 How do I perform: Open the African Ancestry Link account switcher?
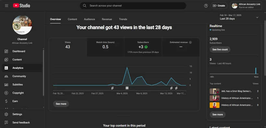click(246, 5)
